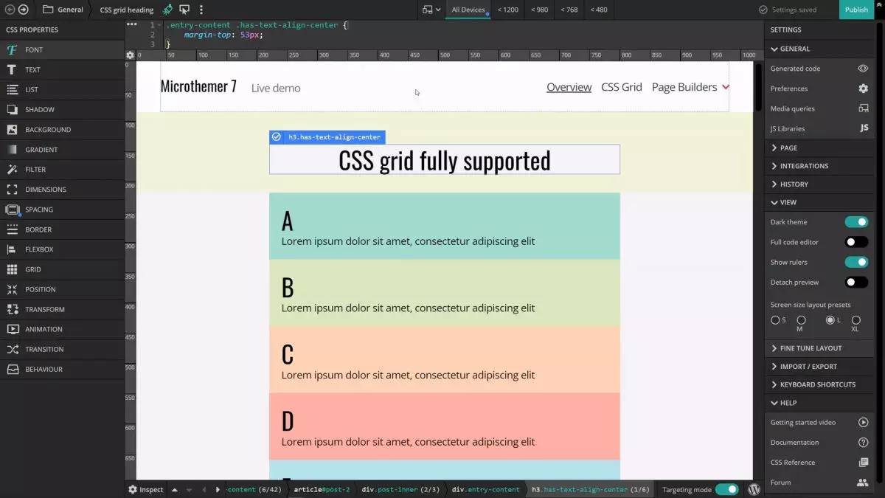The height and width of the screenshot is (498, 885).
Task: Open Page Builders menu chevron
Action: [x=726, y=87]
